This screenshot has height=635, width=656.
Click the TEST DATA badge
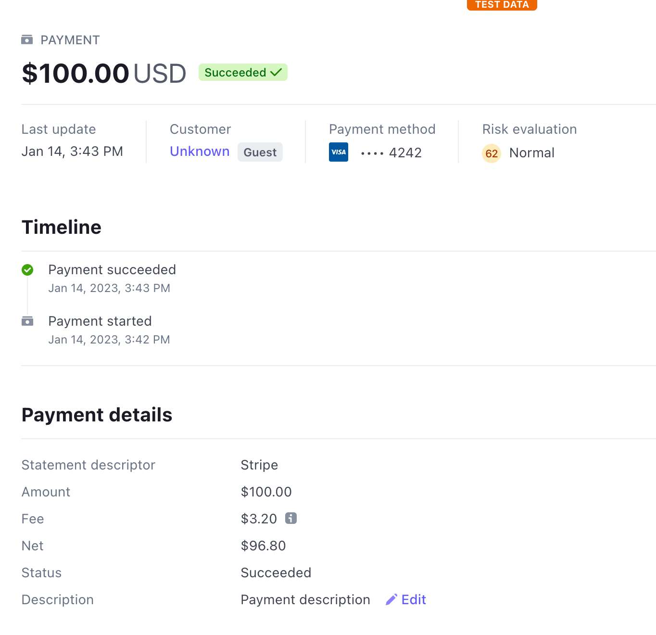coord(502,5)
